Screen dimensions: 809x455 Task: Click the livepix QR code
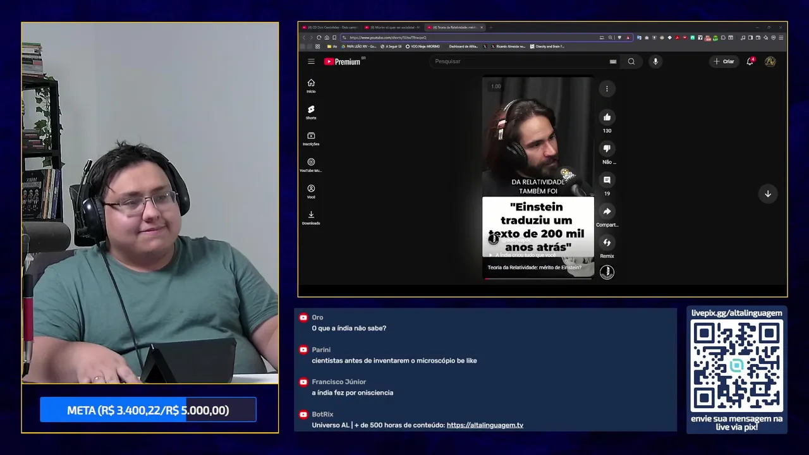[736, 365]
